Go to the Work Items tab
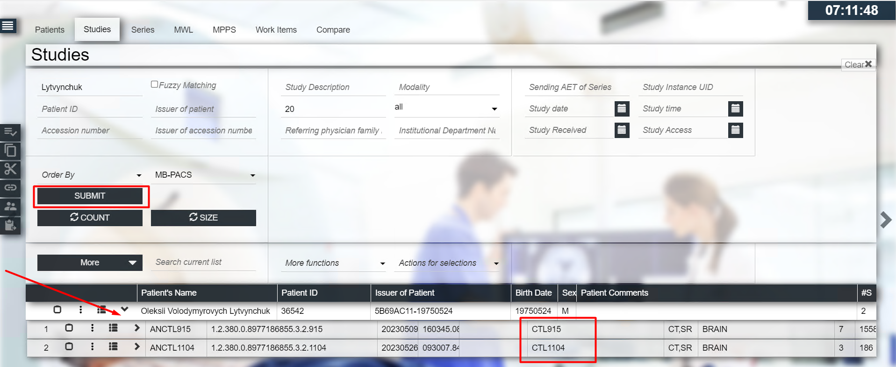Screen dimensions: 896x367 pos(276,30)
